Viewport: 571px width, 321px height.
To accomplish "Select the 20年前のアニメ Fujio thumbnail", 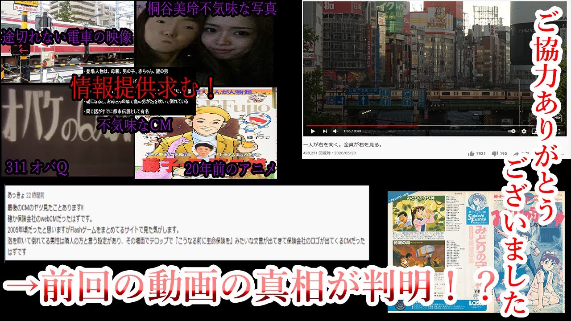I will pos(206,133).
